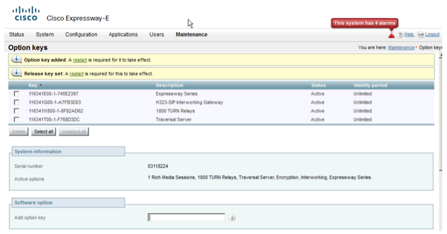Click the Unselect all button
Screen dimensions: 447x234
click(x=73, y=132)
